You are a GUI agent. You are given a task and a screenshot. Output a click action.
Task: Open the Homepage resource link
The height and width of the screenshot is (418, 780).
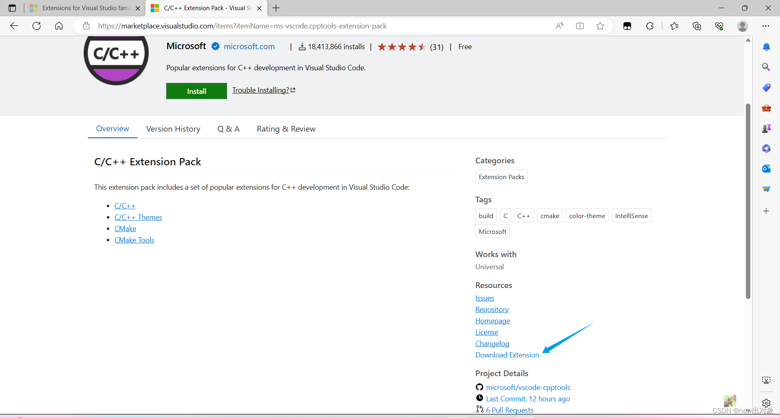coord(493,321)
